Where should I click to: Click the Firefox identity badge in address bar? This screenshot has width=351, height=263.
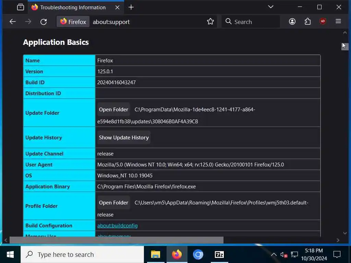(73, 22)
